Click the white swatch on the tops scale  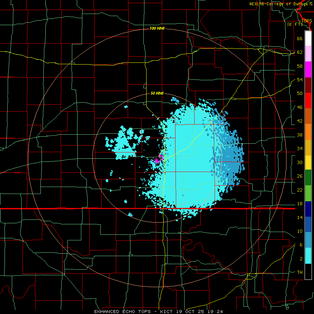308,38
